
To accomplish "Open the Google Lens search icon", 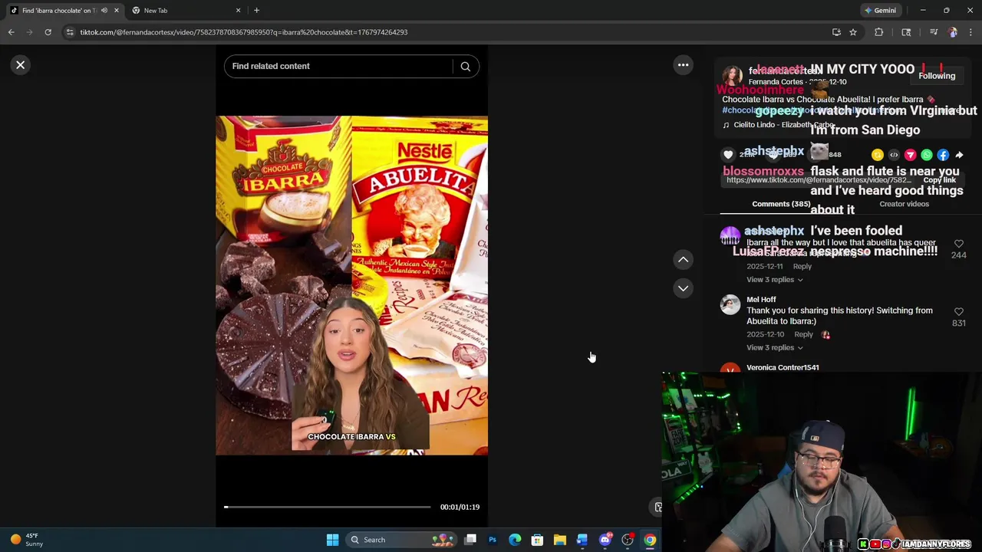I will coord(906,32).
